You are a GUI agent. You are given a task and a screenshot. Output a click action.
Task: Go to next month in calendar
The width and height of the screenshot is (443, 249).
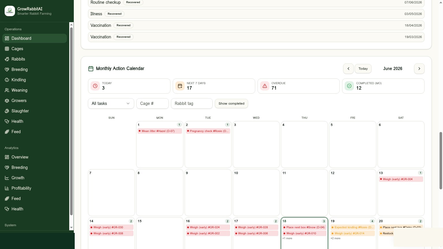(419, 69)
